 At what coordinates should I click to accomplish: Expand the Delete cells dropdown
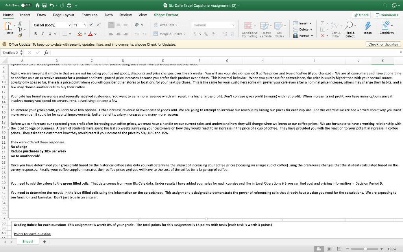311,30
